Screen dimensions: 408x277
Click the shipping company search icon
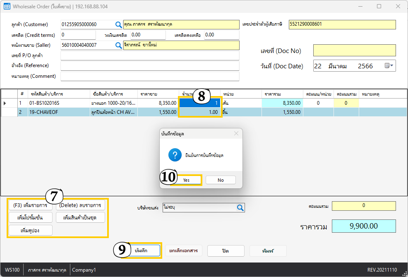click(240, 208)
